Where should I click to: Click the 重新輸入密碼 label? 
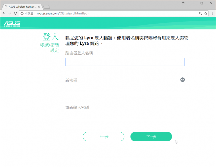[77, 107]
